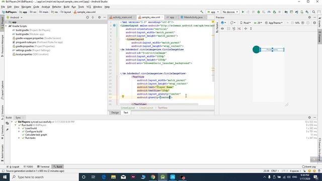Open Project panel gear settings

point(100,18)
